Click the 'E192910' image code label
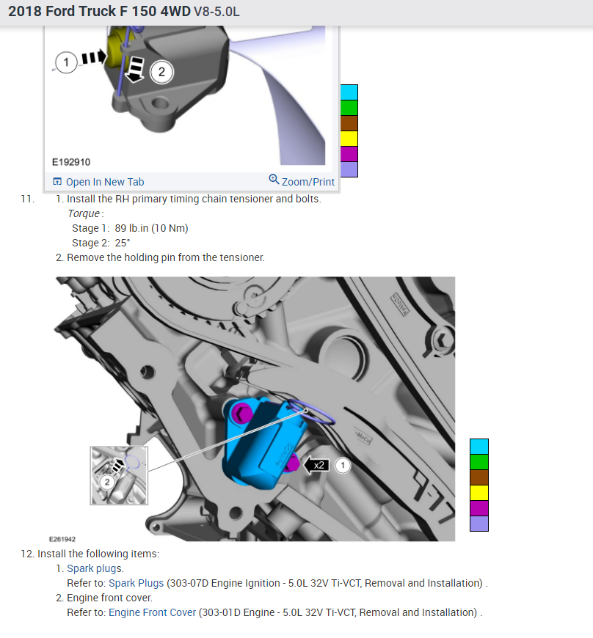This screenshot has height=638, width=593. tap(71, 162)
